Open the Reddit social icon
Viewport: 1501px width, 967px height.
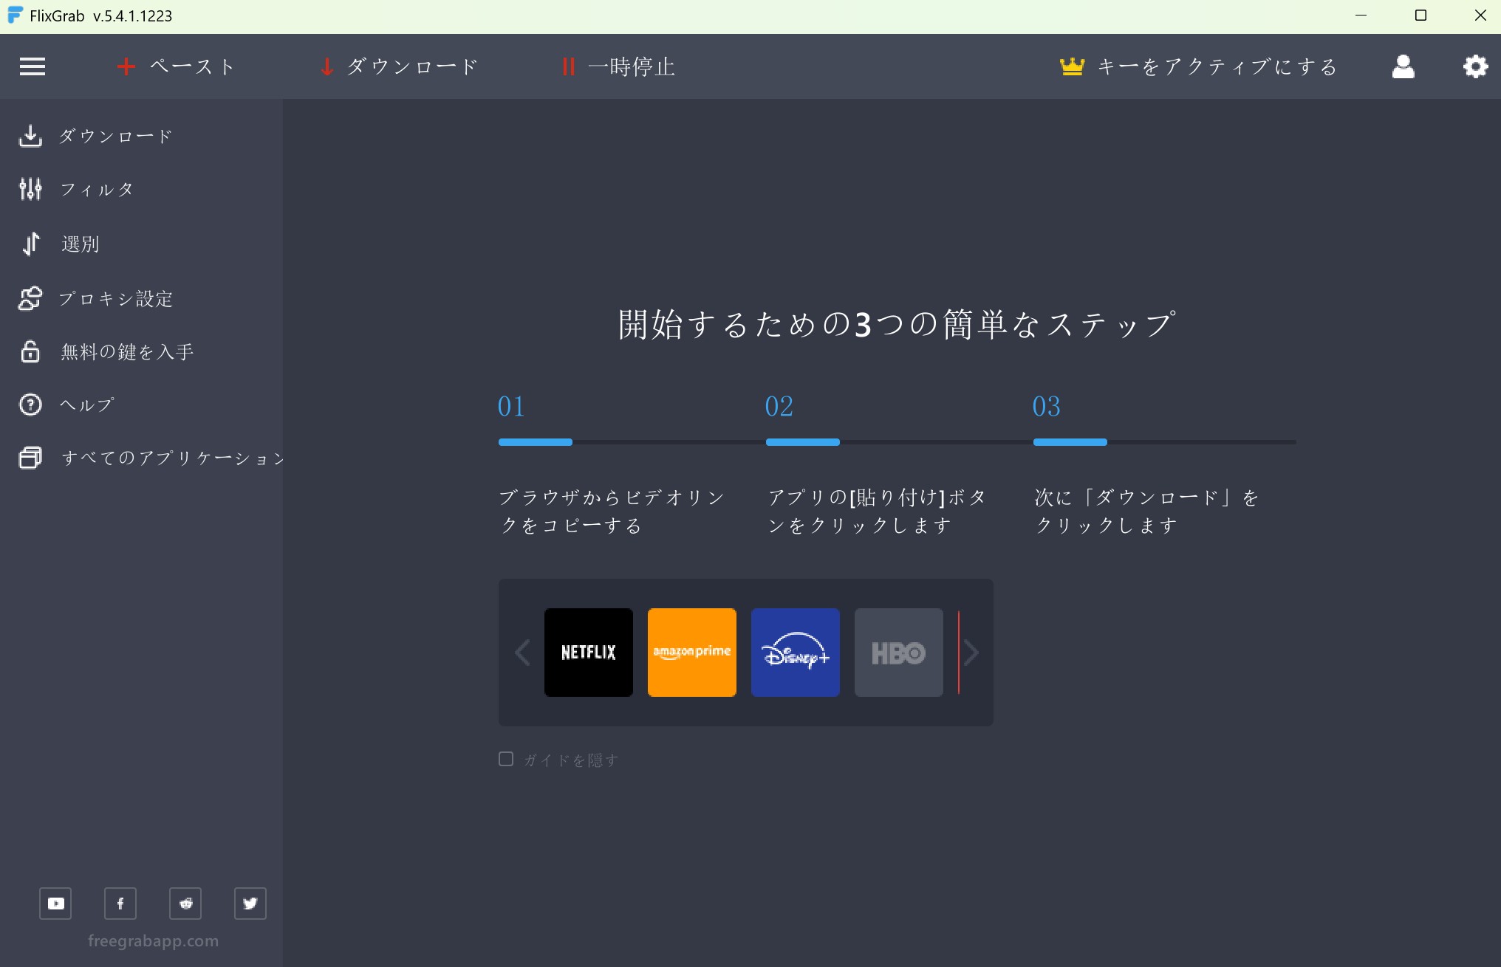[x=185, y=904]
